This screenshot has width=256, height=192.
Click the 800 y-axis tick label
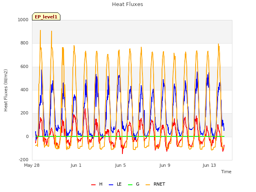(x=24, y=43)
